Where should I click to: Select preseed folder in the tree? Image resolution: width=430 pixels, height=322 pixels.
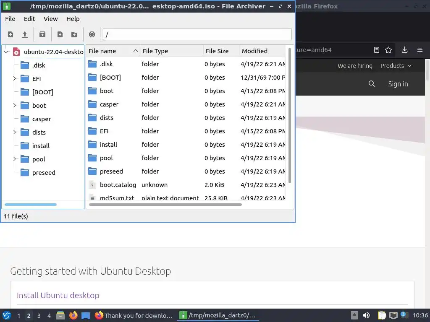click(x=44, y=172)
